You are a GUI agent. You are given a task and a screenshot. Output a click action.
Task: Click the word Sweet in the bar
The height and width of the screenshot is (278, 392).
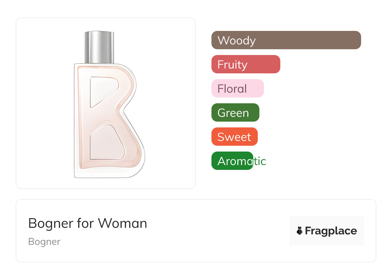(234, 137)
